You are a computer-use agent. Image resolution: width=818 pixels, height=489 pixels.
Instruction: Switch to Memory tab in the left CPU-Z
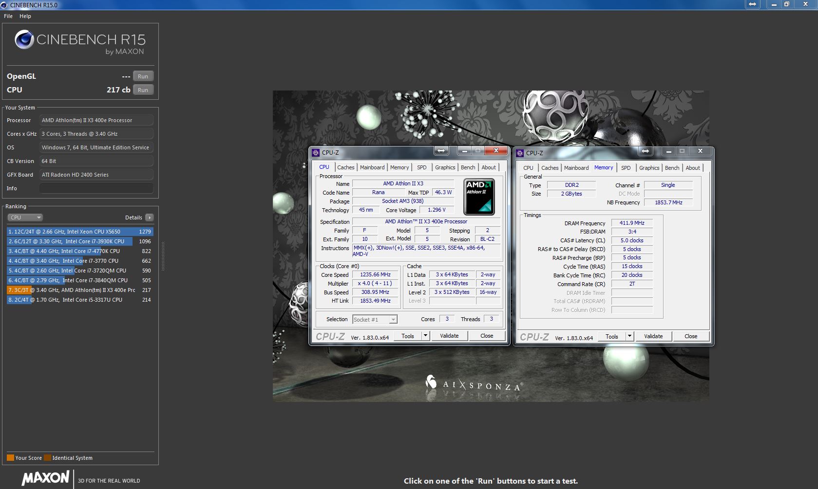399,167
